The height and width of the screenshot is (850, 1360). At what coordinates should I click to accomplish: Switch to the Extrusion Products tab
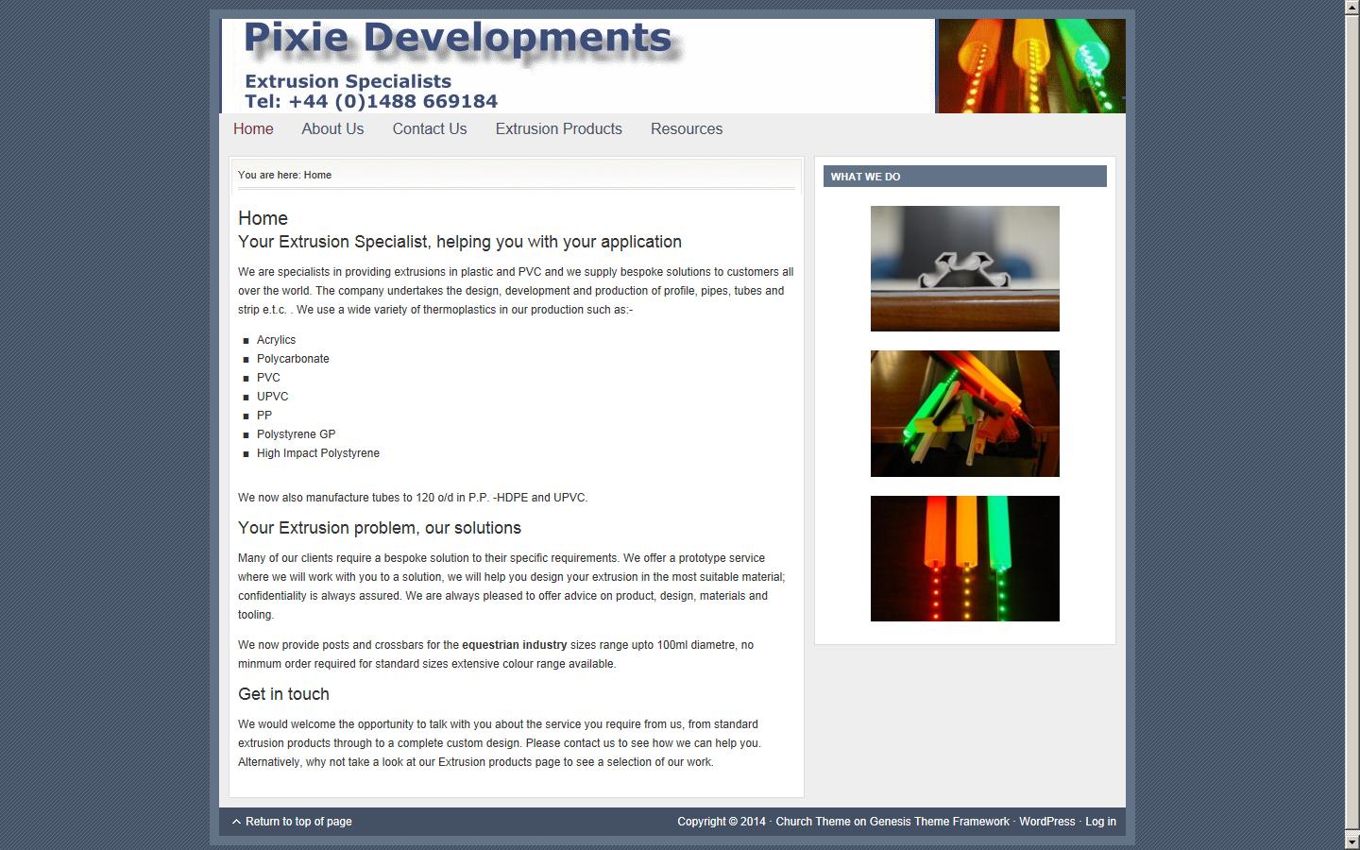(x=558, y=129)
